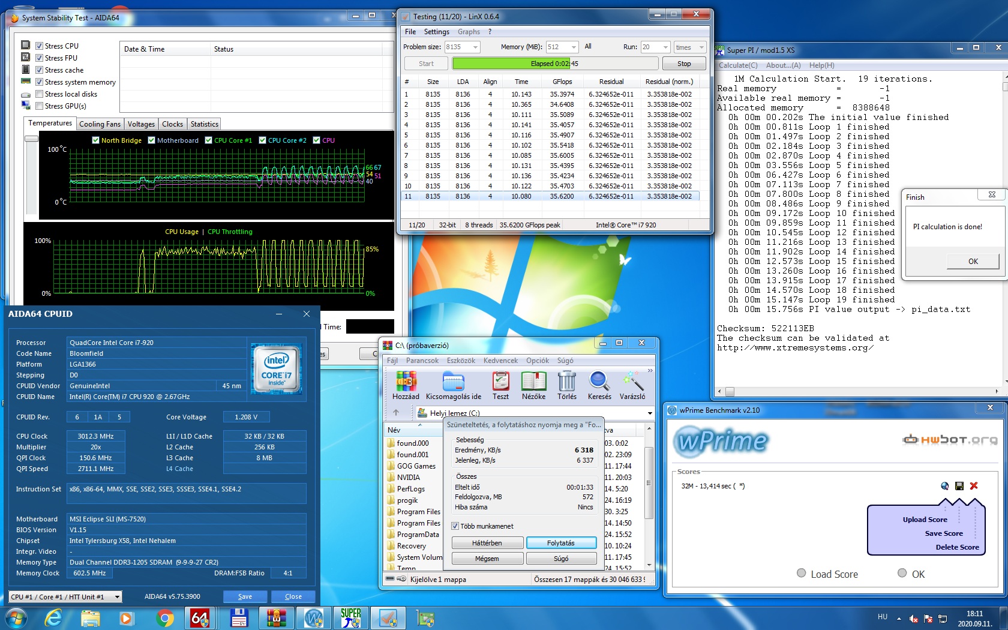Viewport: 1008px width, 630px height.
Task: Uncheck Stress FPU checkbox
Action: (39, 58)
